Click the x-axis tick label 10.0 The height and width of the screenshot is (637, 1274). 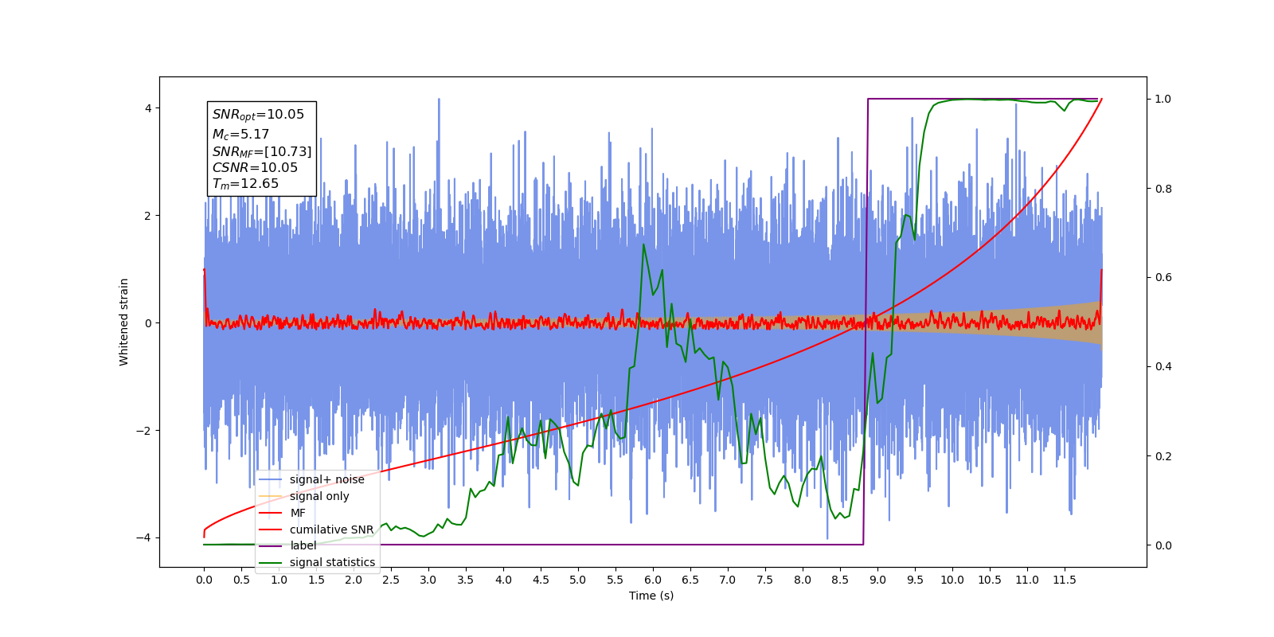952,580
